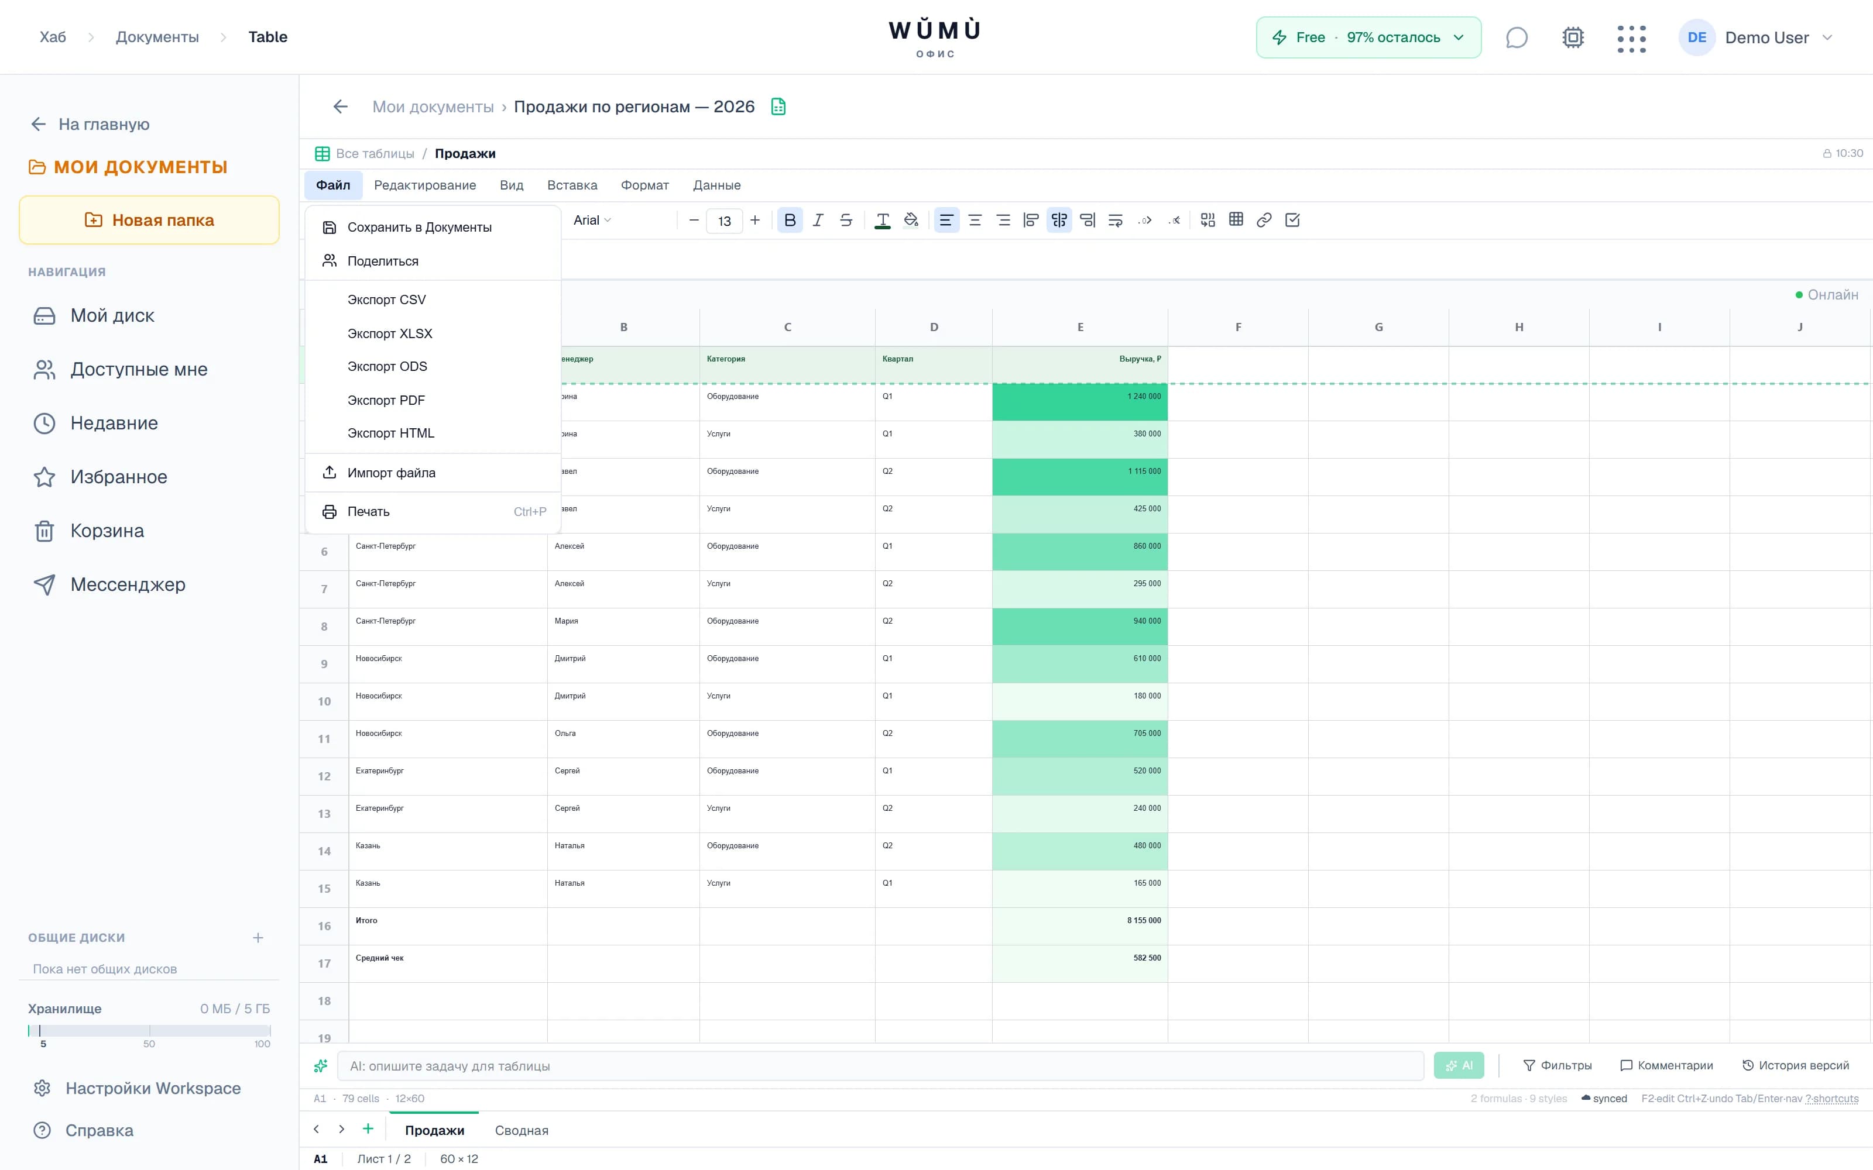Insert a checkbox into the cell

click(1292, 221)
